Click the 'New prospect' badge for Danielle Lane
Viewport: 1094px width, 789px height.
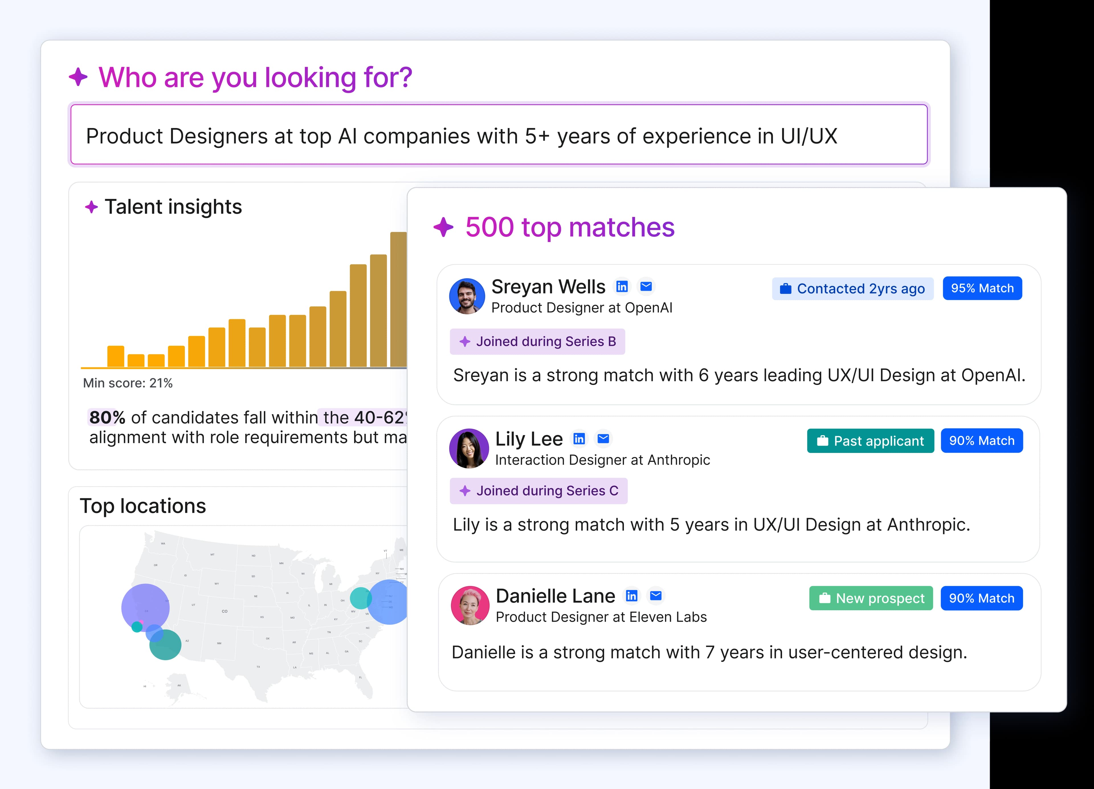[x=871, y=598]
